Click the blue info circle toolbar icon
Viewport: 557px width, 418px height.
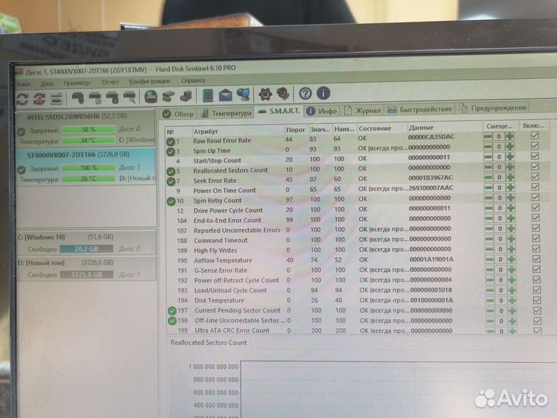pyautogui.click(x=323, y=93)
